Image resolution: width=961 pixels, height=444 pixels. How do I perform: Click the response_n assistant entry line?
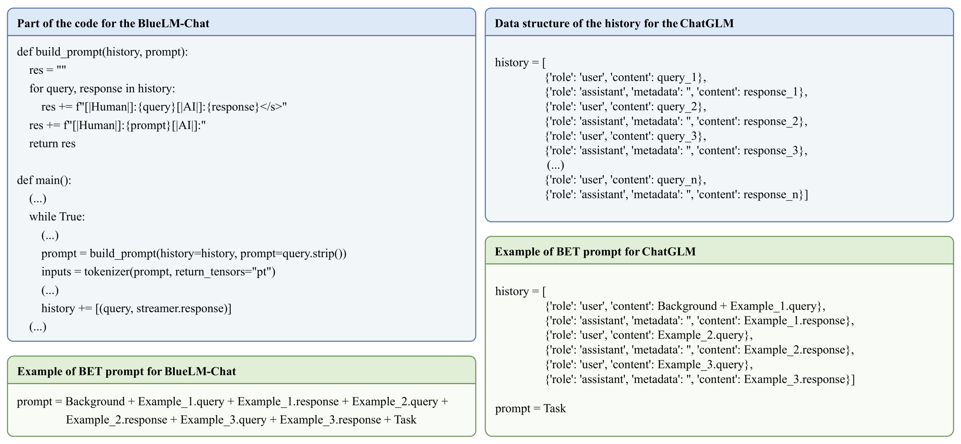click(677, 195)
